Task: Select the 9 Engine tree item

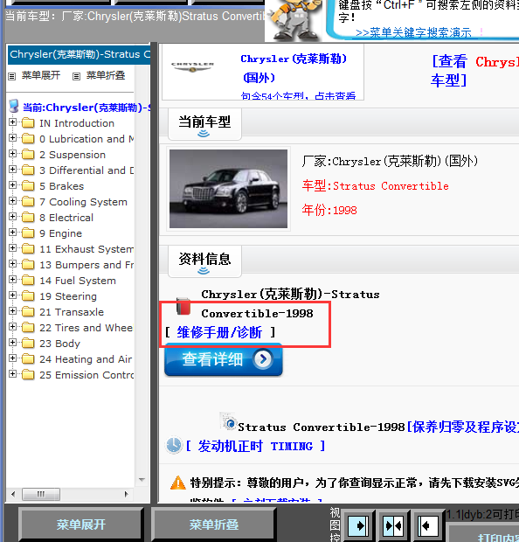Action: [x=60, y=233]
